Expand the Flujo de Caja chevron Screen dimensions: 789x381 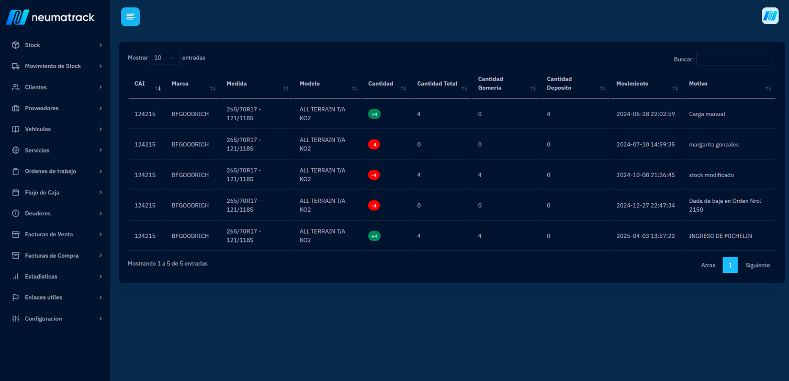pyautogui.click(x=100, y=192)
